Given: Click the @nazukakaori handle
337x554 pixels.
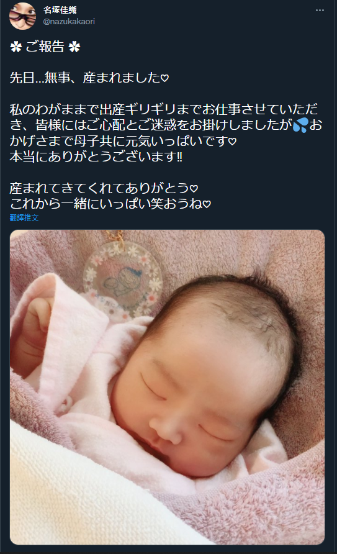Looking at the screenshot, I should tap(69, 22).
